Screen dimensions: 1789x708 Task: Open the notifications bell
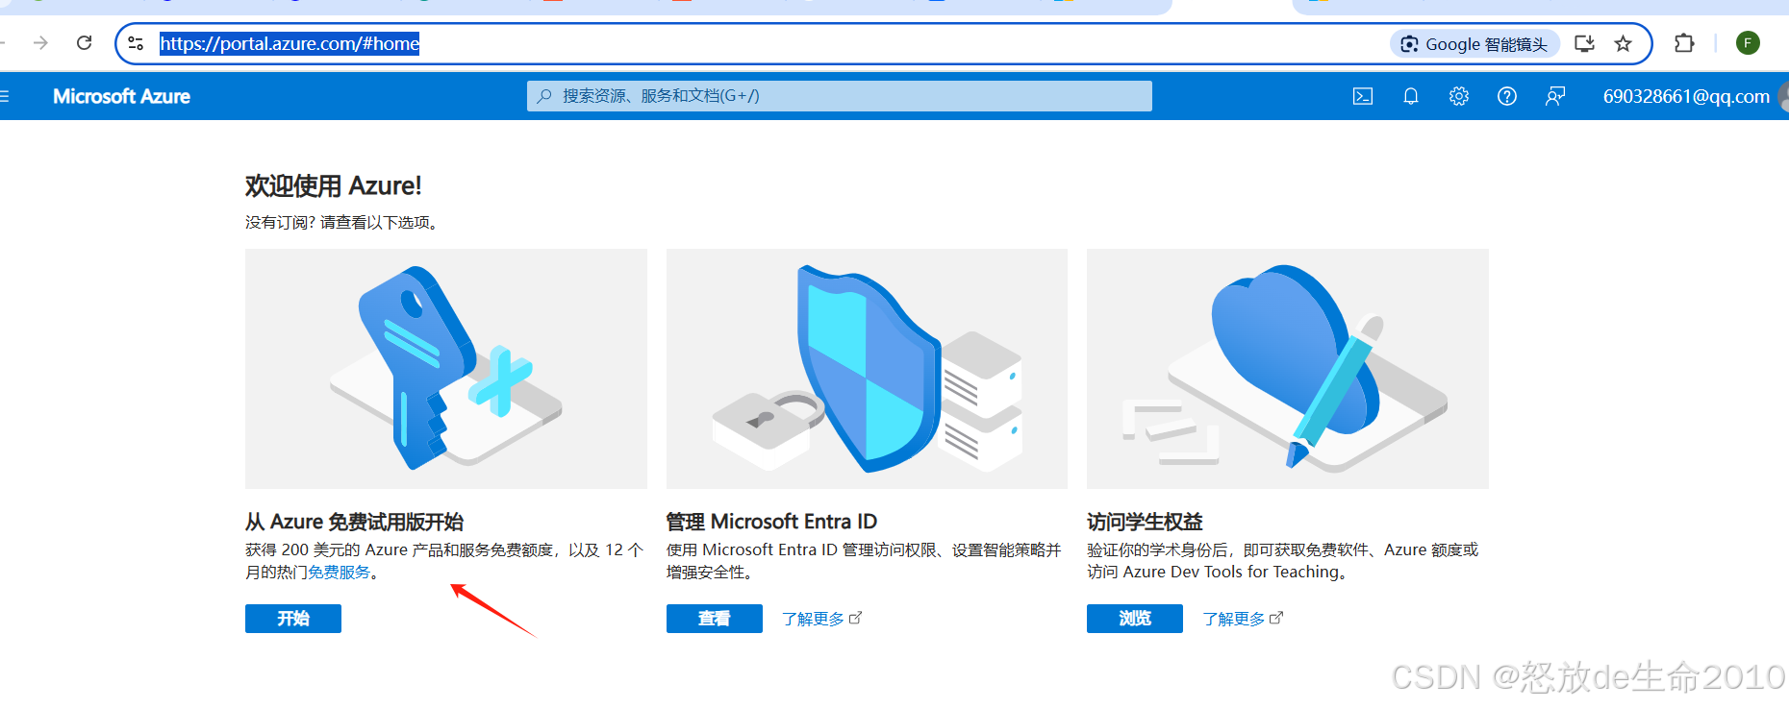coord(1411,96)
